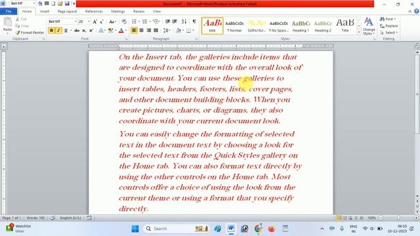Click Format Painter
The width and height of the screenshot is (420, 236).
pos(30,32)
